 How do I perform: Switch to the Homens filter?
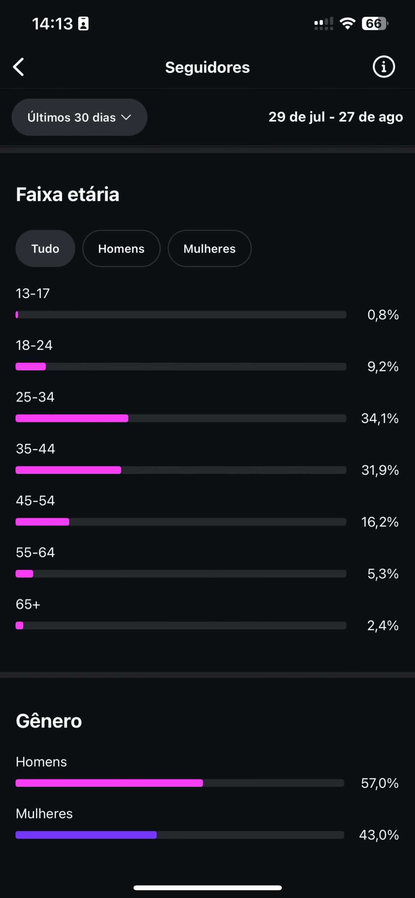[121, 248]
